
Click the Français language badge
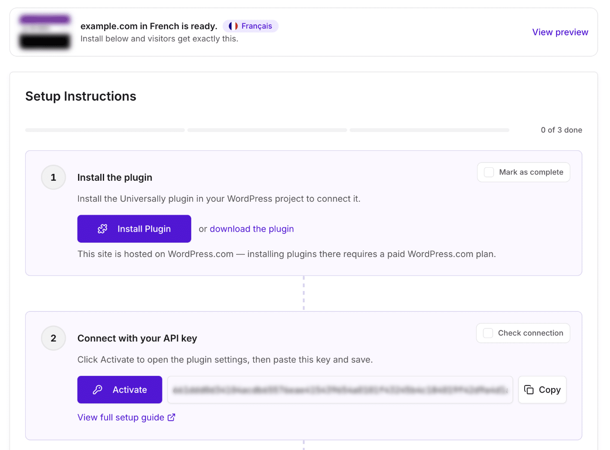tap(251, 26)
